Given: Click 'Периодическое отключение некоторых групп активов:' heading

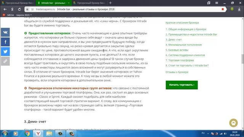Looking at the screenshot, I should (x=70, y=88).
